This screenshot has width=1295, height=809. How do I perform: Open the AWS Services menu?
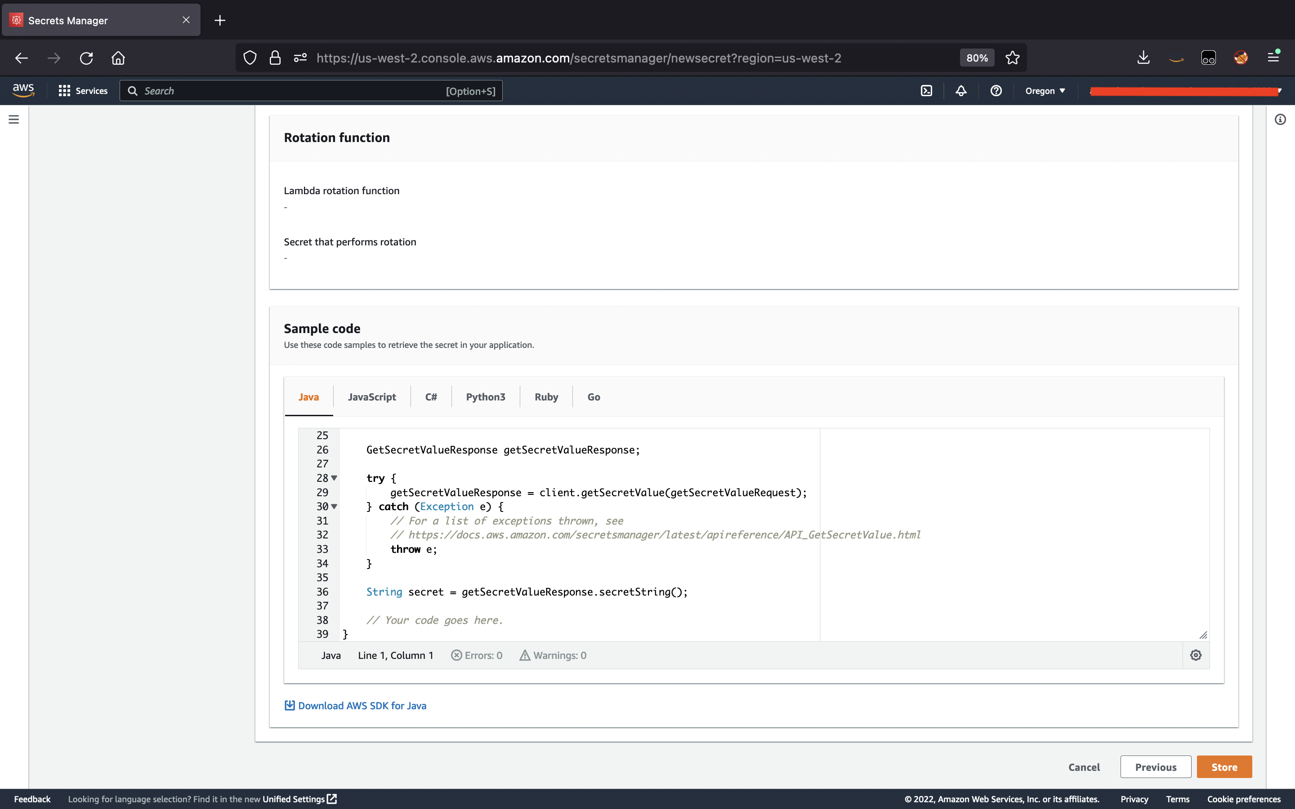tap(83, 91)
